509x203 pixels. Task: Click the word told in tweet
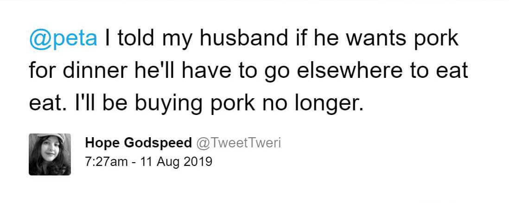(135, 38)
